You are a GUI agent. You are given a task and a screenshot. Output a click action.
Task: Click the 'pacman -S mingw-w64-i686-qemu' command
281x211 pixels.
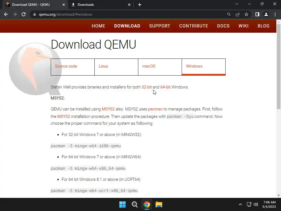click(86, 146)
